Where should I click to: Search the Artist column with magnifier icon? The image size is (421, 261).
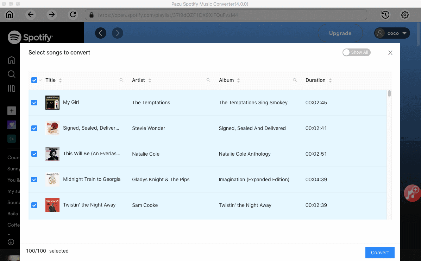tap(208, 80)
